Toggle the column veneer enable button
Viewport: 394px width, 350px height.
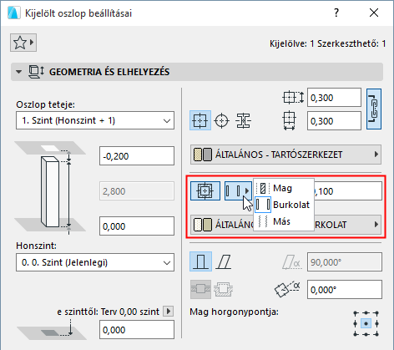(x=205, y=190)
